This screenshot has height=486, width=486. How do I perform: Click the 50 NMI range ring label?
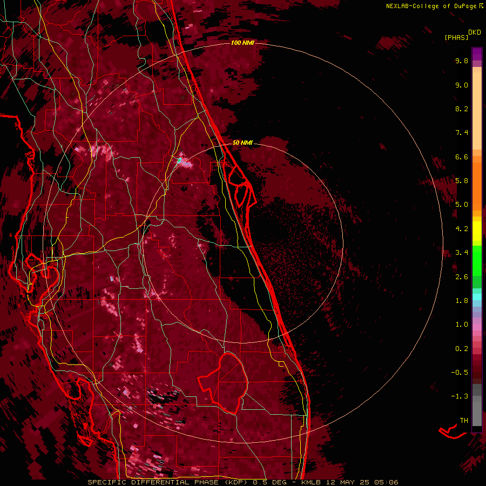tap(242, 143)
